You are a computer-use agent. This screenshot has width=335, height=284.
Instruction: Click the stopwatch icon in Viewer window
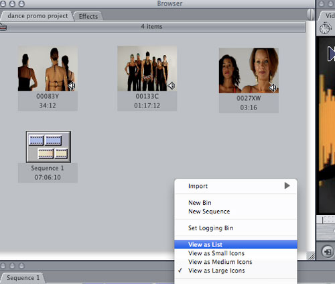tap(325, 28)
